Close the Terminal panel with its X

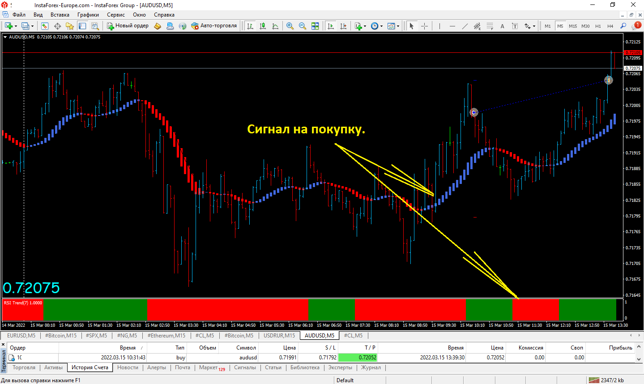pos(3,344)
